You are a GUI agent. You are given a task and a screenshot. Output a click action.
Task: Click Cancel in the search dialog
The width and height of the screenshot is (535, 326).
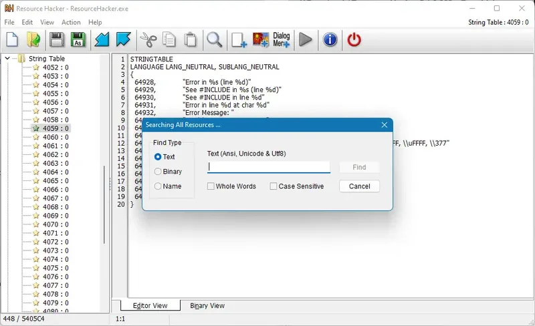[x=359, y=186]
